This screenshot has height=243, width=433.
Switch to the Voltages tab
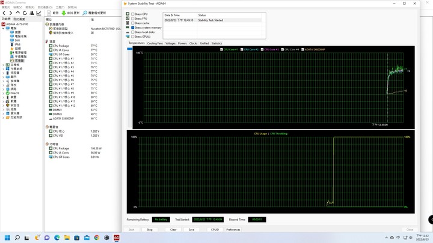coord(170,44)
